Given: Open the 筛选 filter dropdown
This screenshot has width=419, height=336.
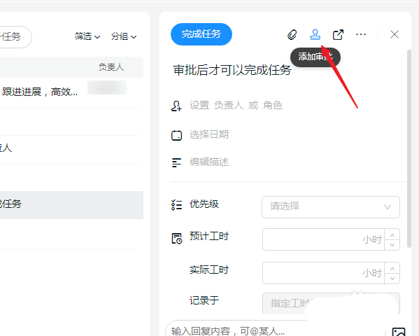Looking at the screenshot, I should coord(87,36).
